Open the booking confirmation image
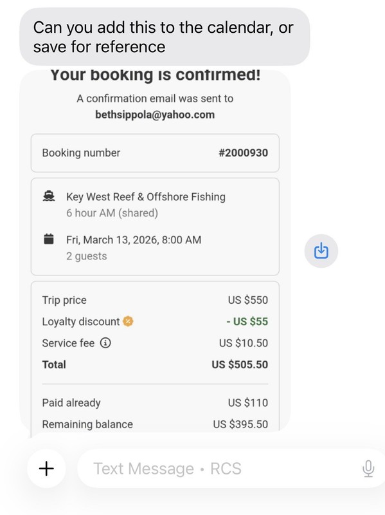This screenshot has height=515, width=385. coord(155,250)
